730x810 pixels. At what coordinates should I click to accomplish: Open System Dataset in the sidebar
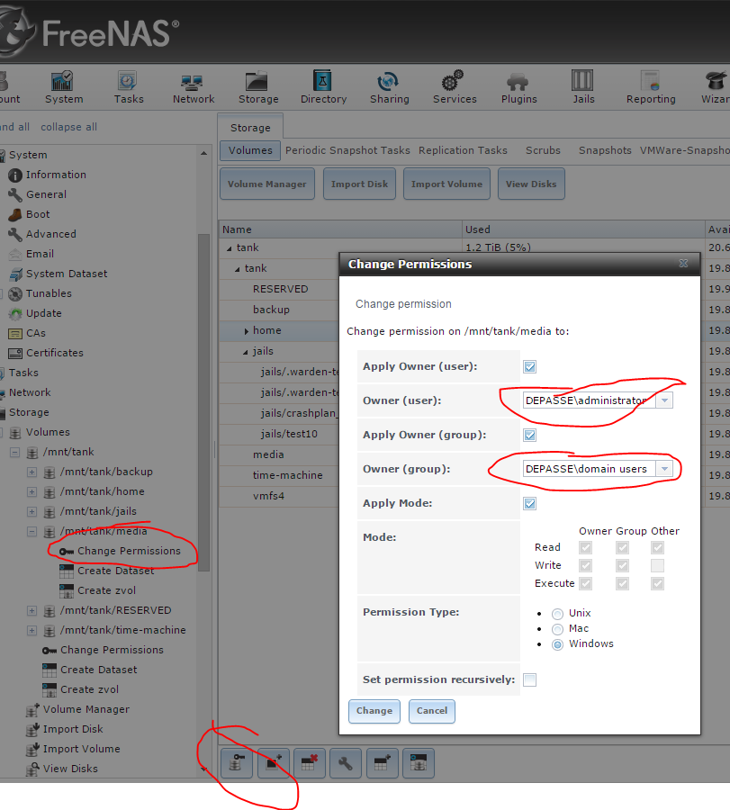[x=66, y=274]
